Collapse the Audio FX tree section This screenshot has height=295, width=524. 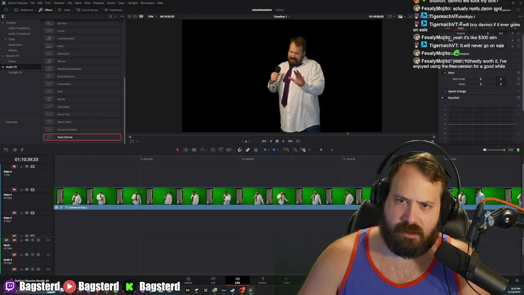[3, 67]
